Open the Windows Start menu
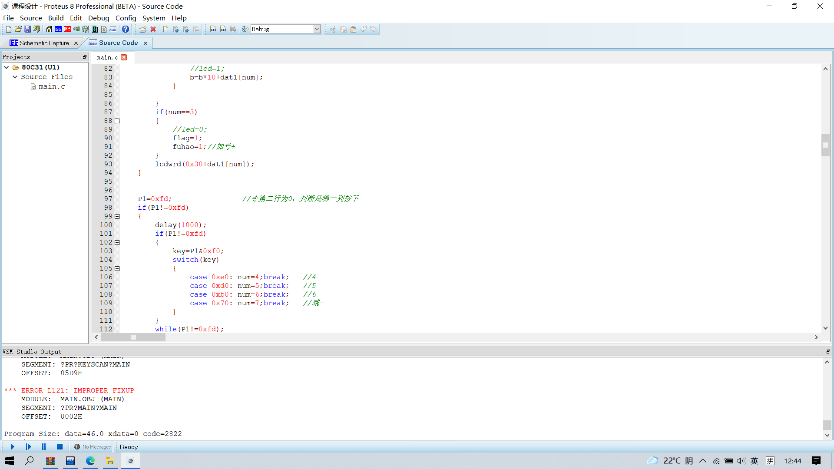Screen dimensions: 834x469 (x=10, y=461)
